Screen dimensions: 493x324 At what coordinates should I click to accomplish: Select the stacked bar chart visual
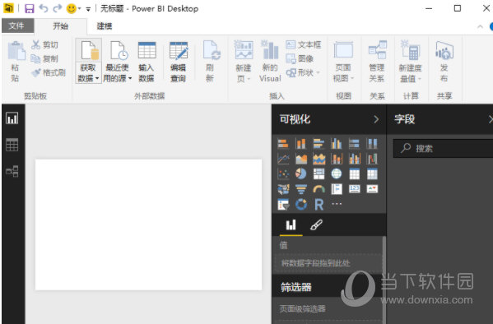[283, 144]
